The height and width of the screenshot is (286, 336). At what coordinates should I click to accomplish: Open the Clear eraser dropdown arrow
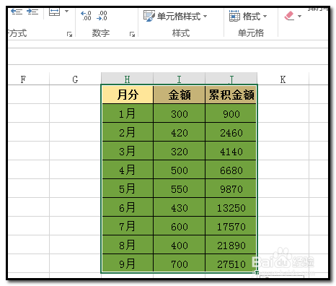click(299, 16)
